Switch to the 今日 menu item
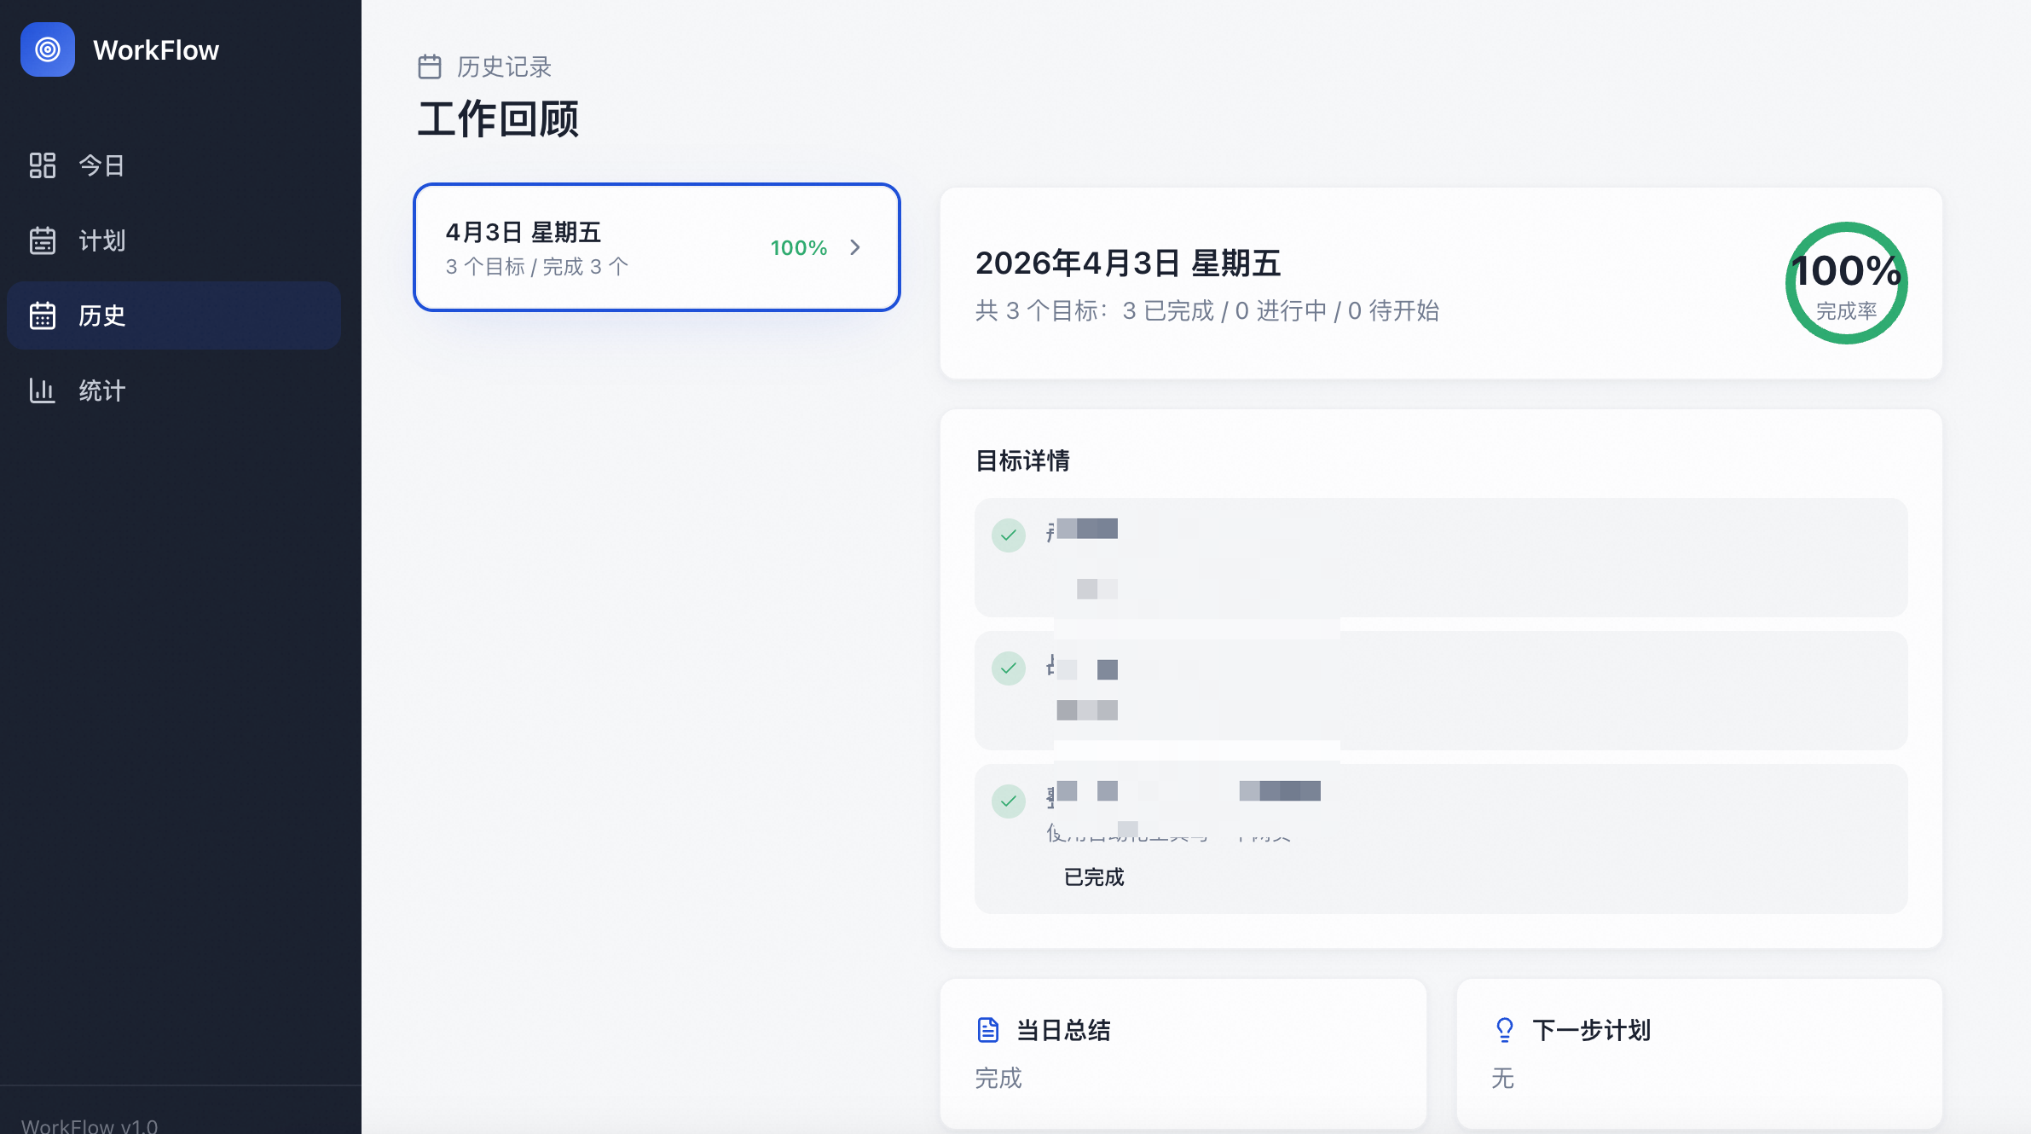2031x1134 pixels. [101, 165]
